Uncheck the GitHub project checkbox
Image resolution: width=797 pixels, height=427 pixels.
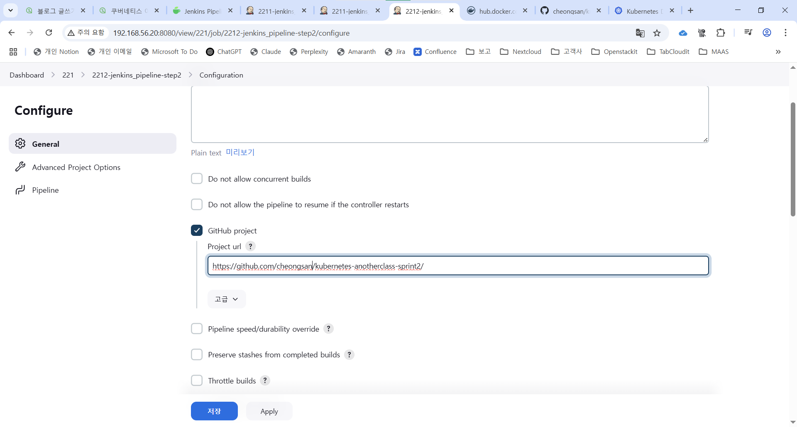point(197,230)
